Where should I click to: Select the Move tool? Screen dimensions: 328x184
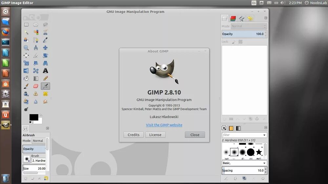(45, 48)
